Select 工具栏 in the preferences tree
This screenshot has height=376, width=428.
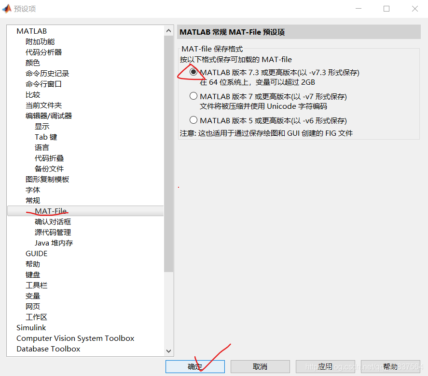coord(37,285)
